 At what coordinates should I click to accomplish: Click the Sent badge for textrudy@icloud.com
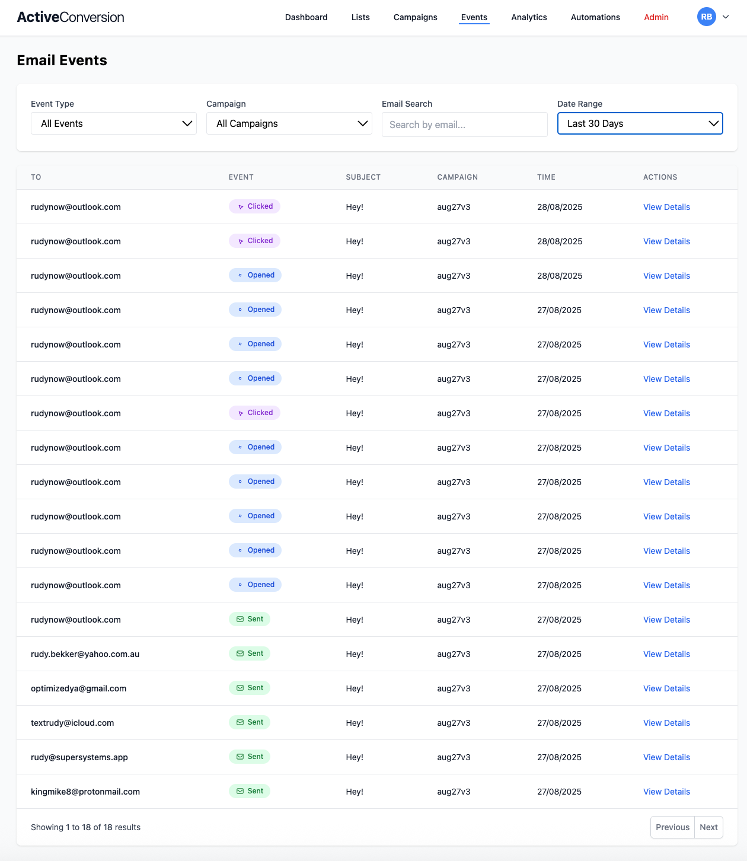250,722
